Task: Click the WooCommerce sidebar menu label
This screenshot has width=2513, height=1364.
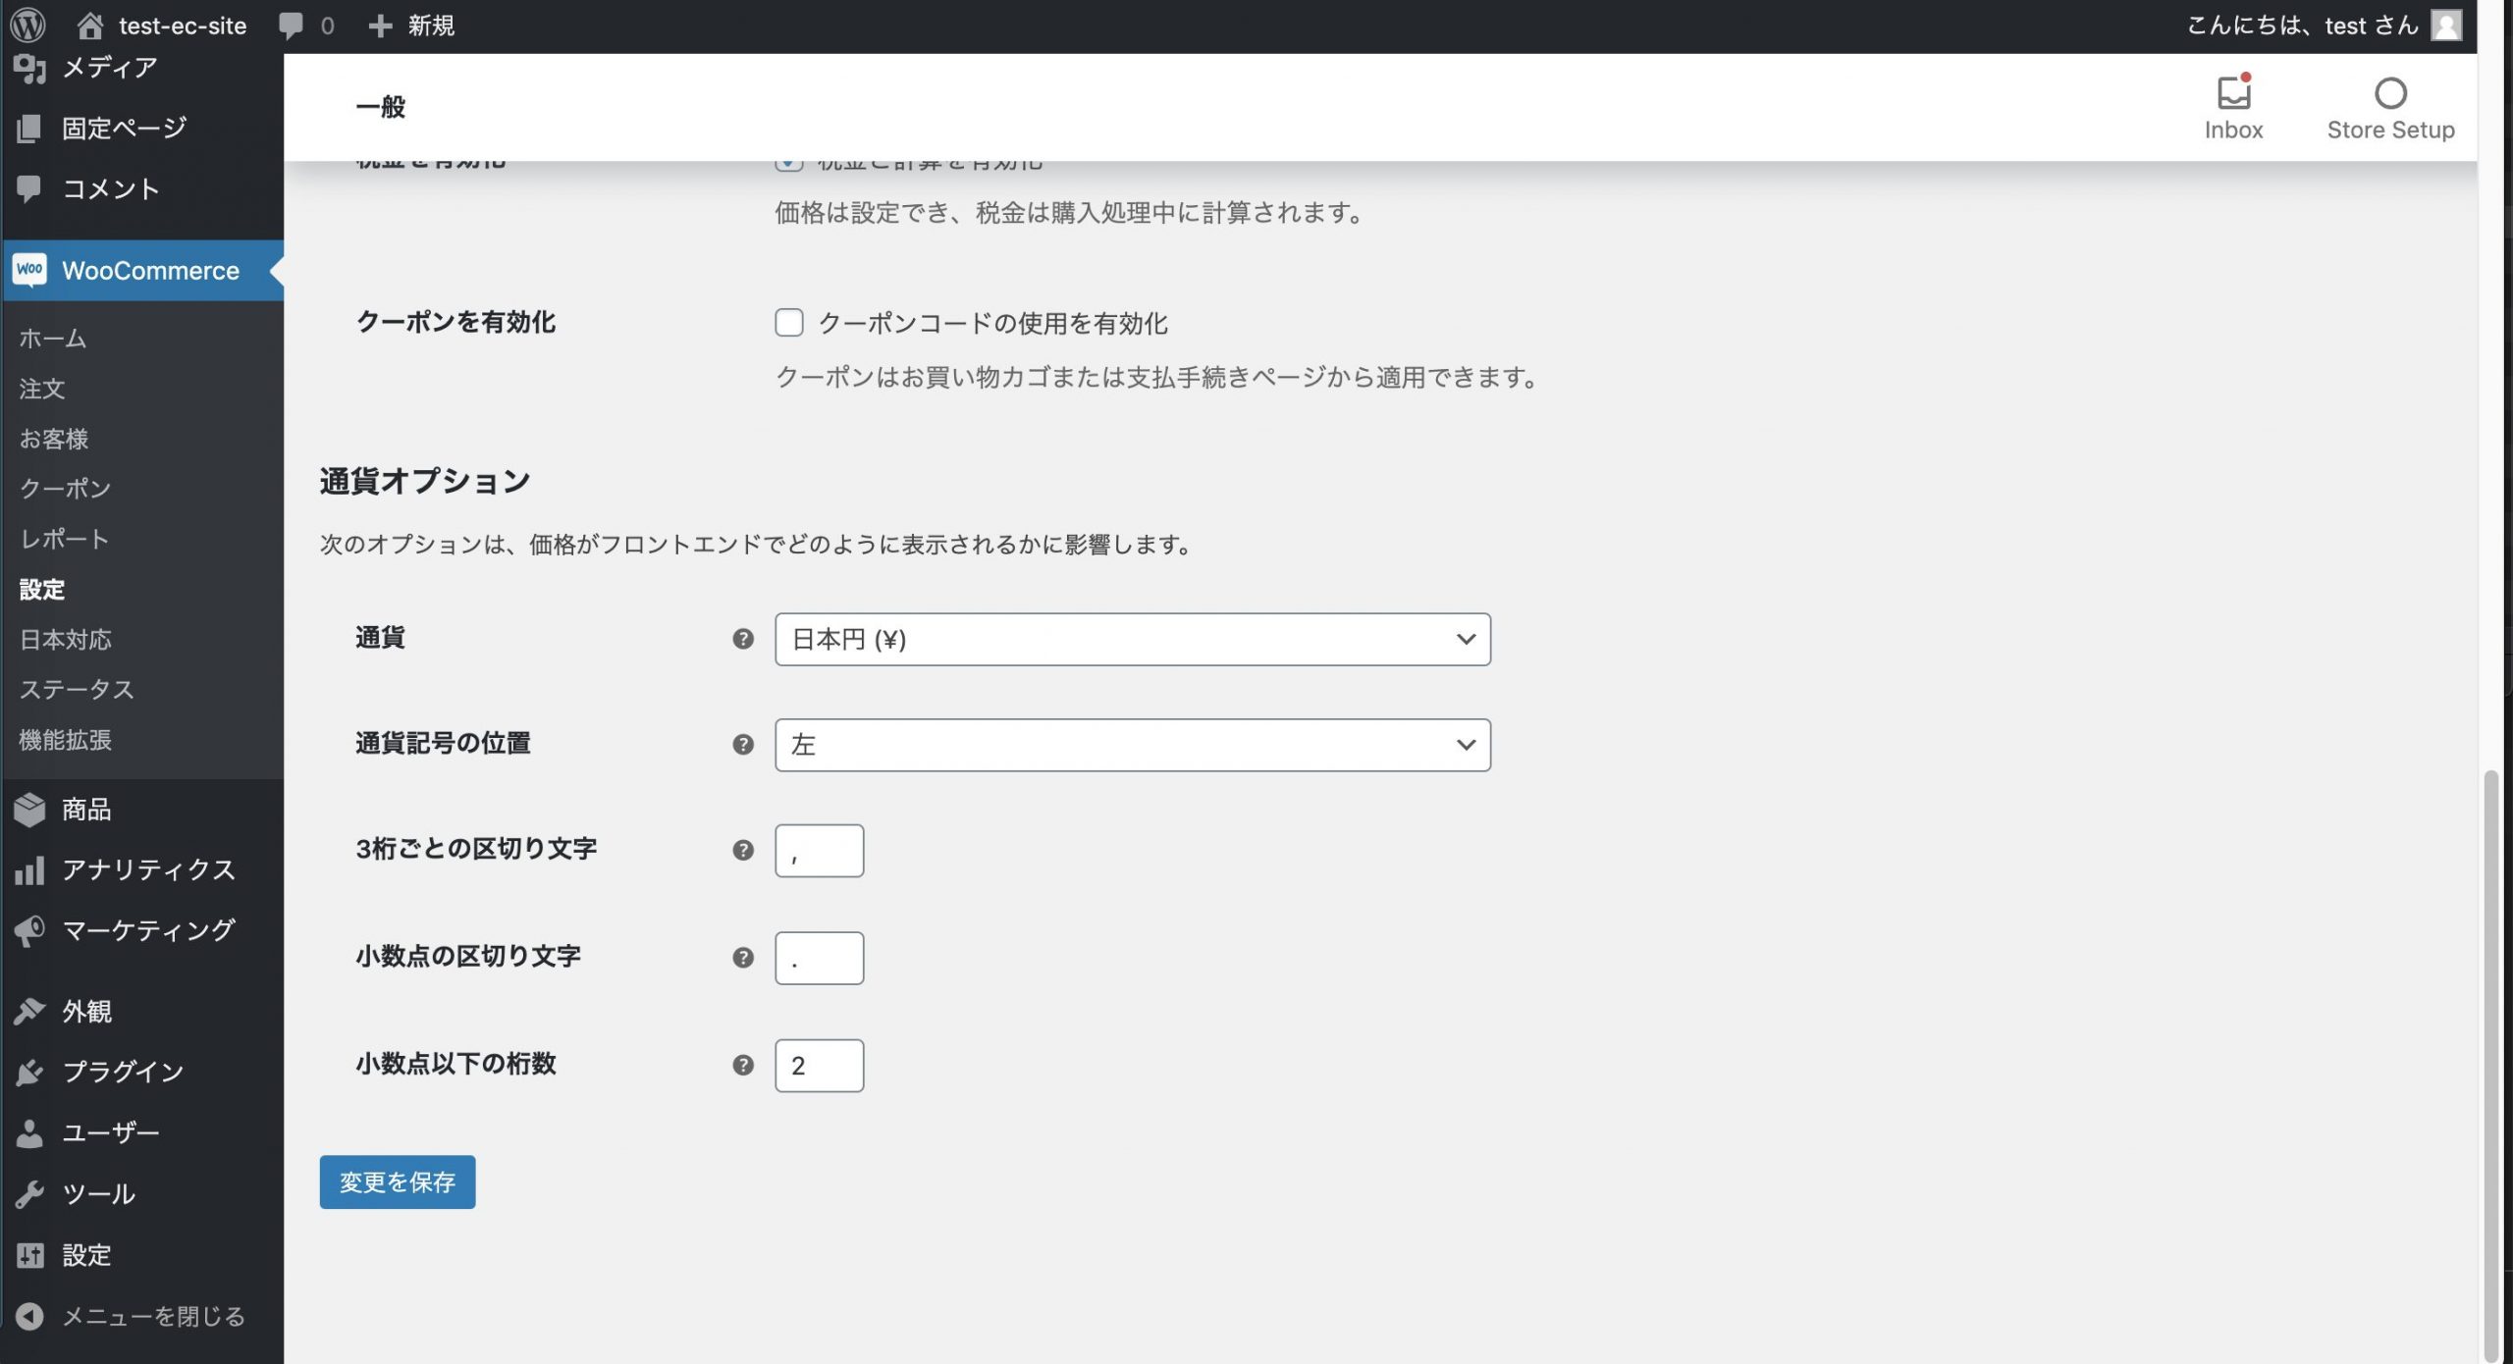Action: pos(150,271)
